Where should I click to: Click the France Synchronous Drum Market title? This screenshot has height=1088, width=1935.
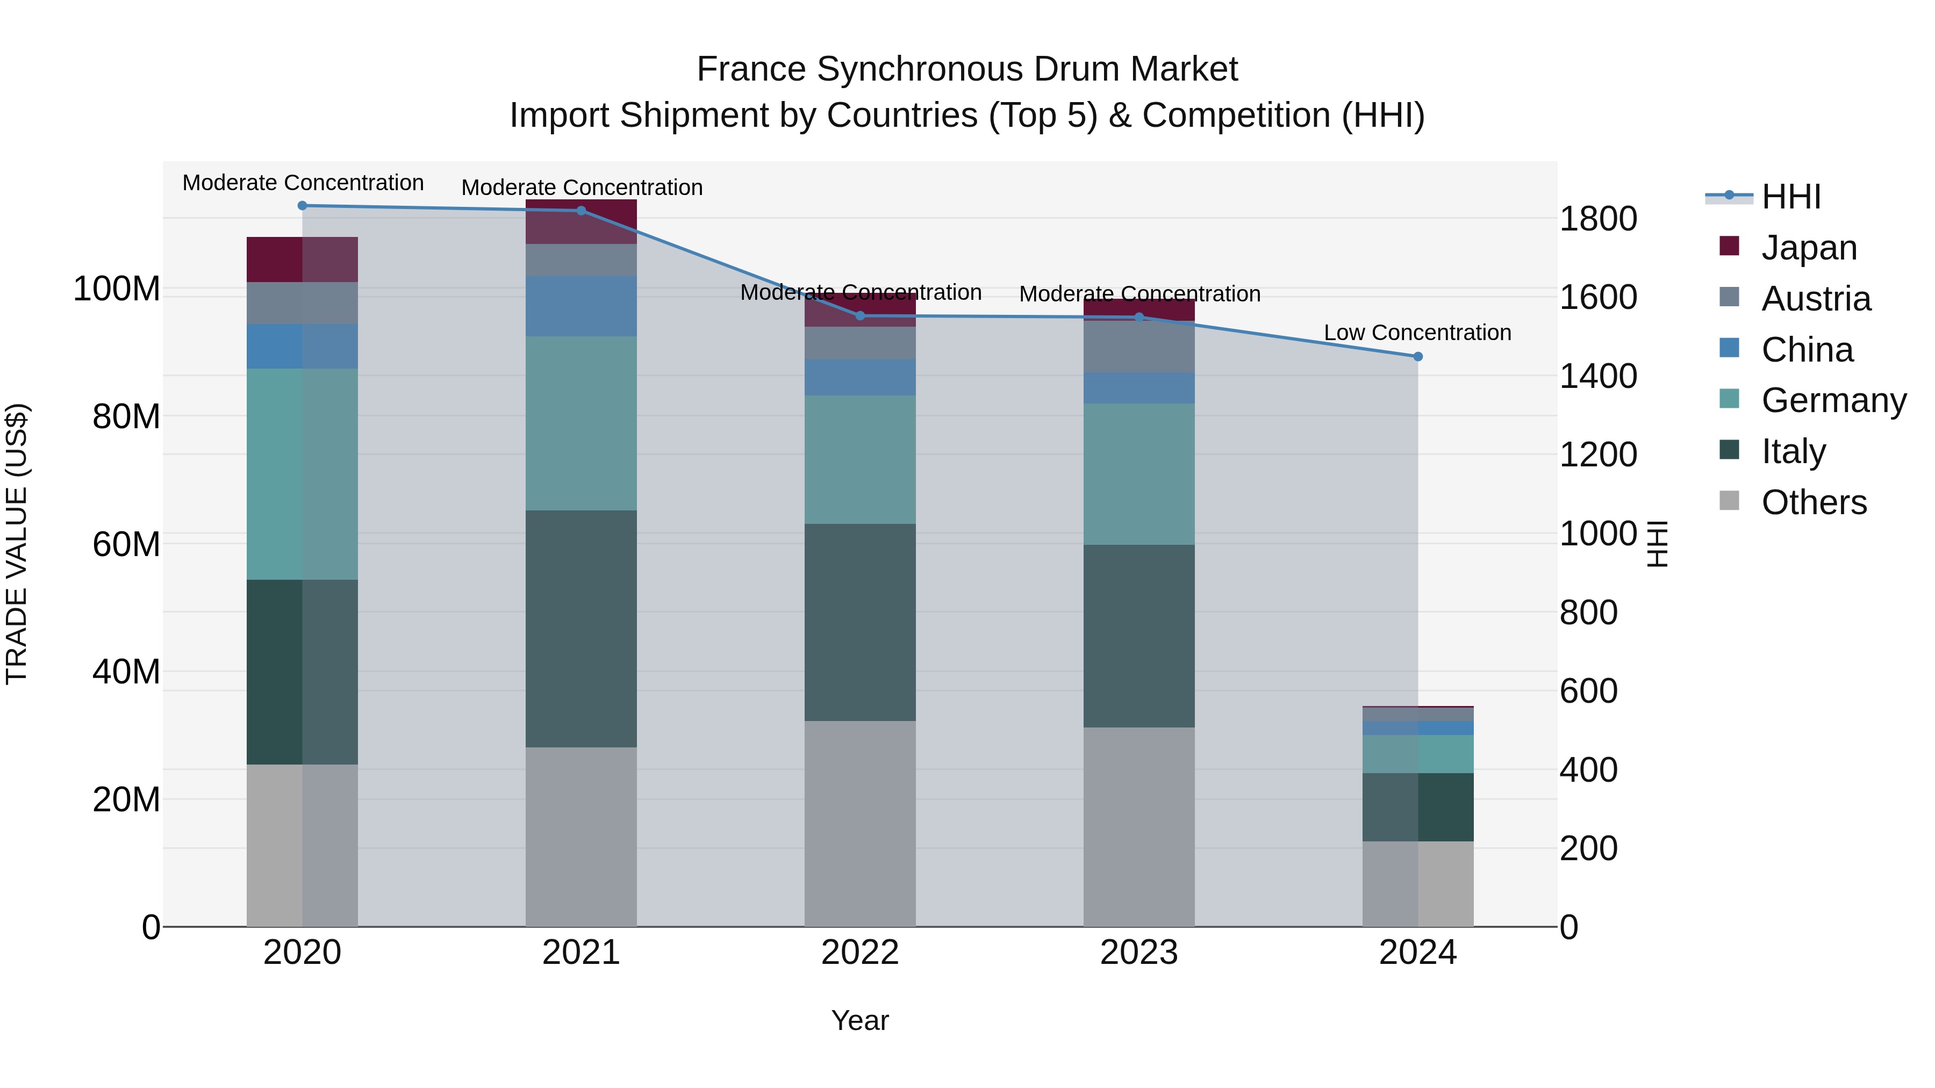coord(967,69)
